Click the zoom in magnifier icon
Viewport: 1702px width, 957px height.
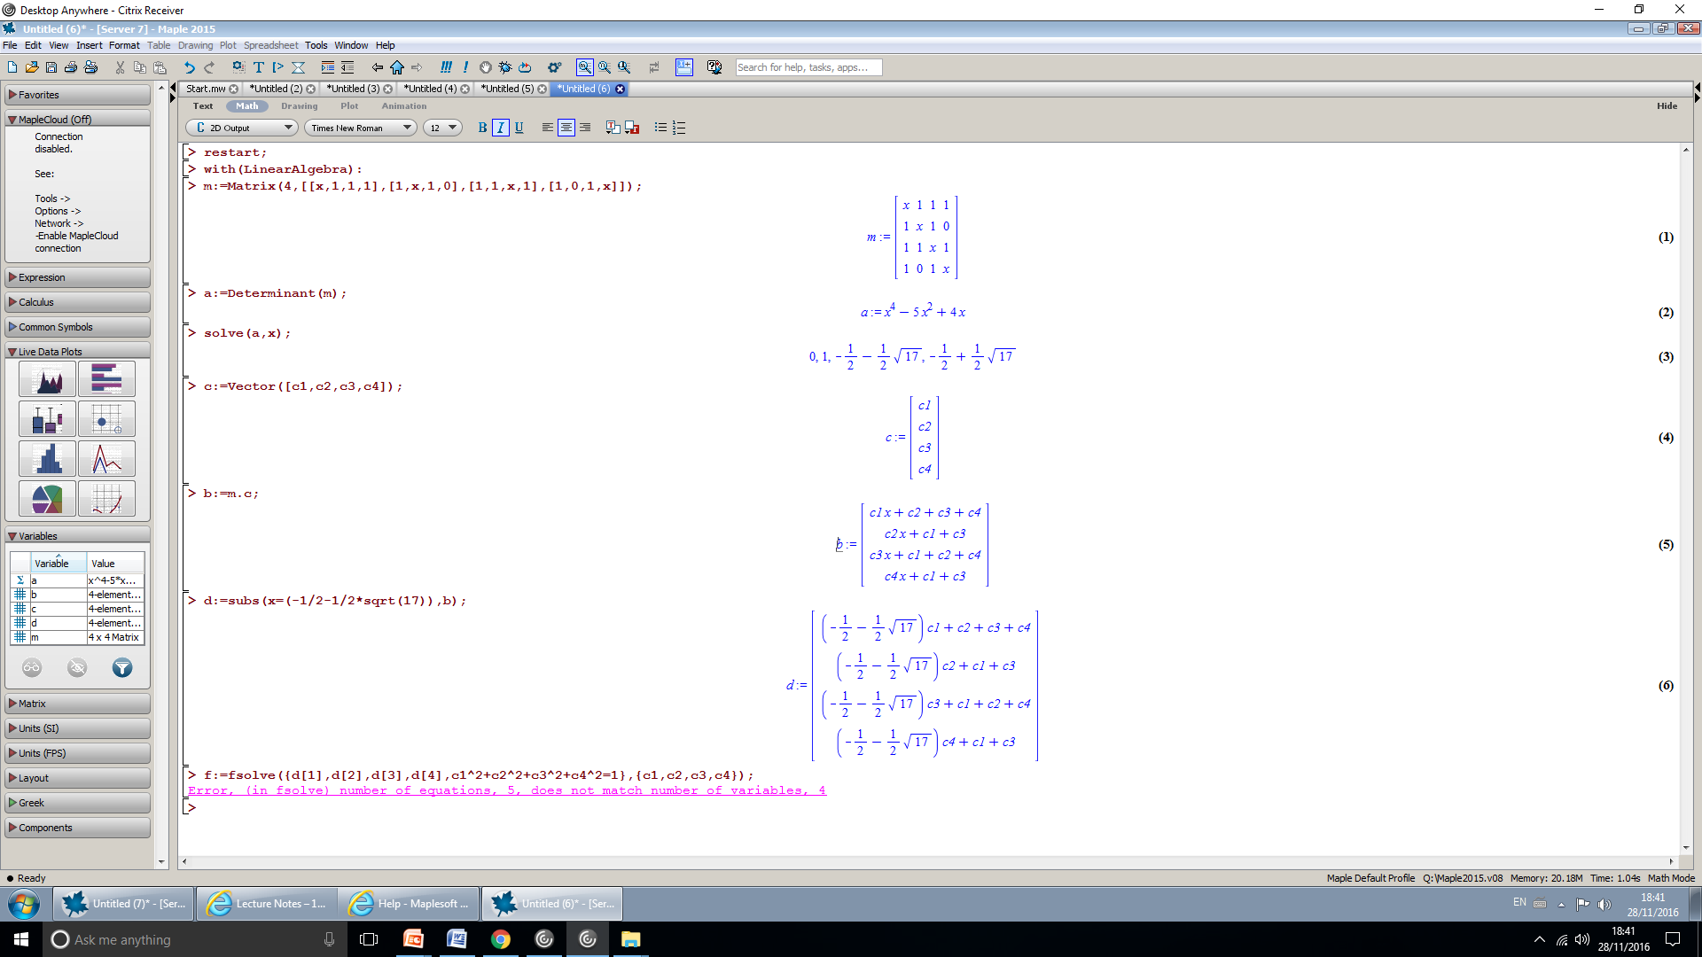coord(605,67)
